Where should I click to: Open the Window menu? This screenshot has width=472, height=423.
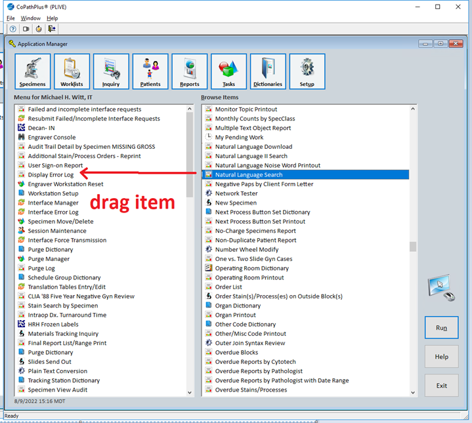[x=30, y=18]
